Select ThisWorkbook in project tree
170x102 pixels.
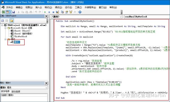point(21,36)
